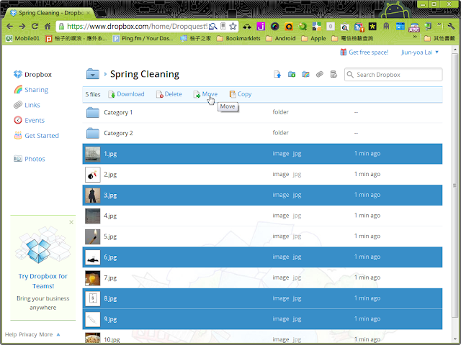
Task: Click the Search Dropbox field
Action: [x=393, y=75]
